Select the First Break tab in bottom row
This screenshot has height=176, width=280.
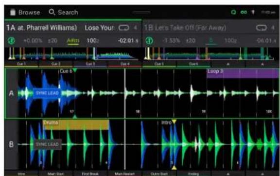tap(90, 174)
